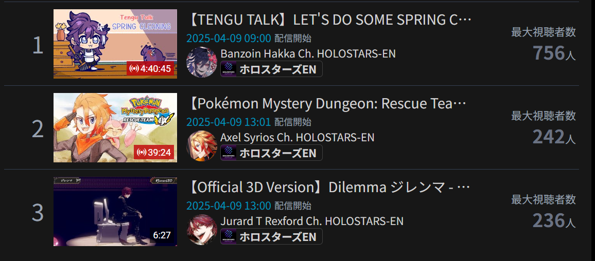This screenshot has height=261, width=595.
Task: Click the live 4:40:45 duration badge
Action: 150,69
